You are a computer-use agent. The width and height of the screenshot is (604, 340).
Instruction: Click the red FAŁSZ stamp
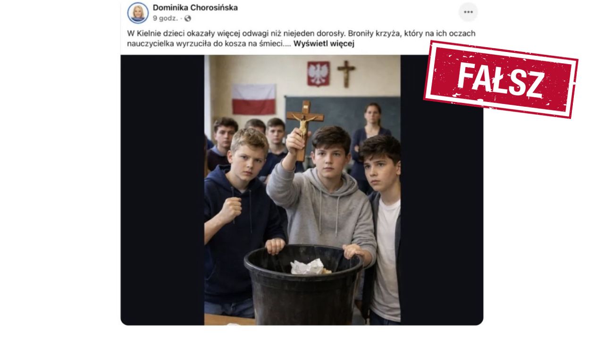pos(501,79)
